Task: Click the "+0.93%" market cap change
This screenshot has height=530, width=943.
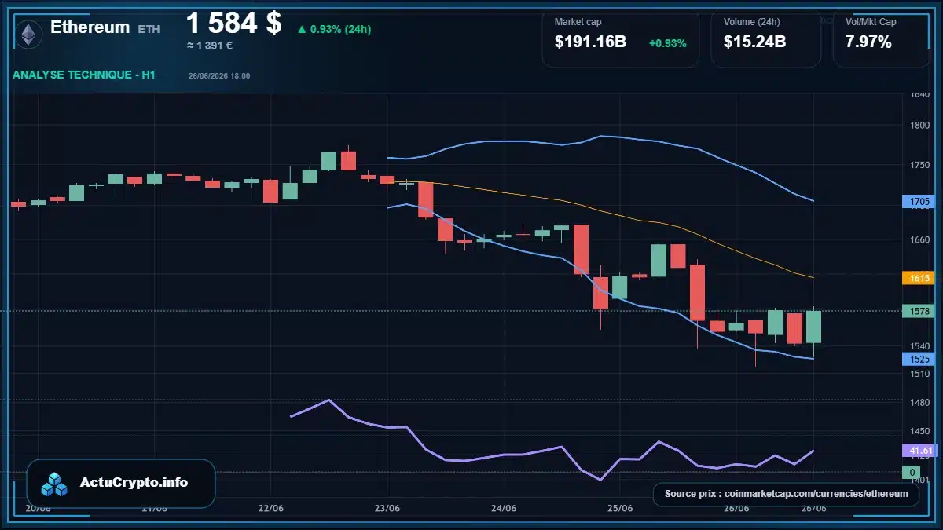Action: [x=667, y=43]
